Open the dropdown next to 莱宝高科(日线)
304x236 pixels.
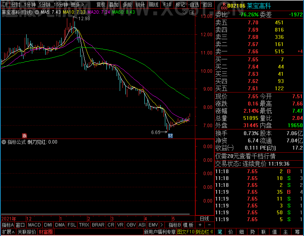pyautogui.click(x=37, y=12)
